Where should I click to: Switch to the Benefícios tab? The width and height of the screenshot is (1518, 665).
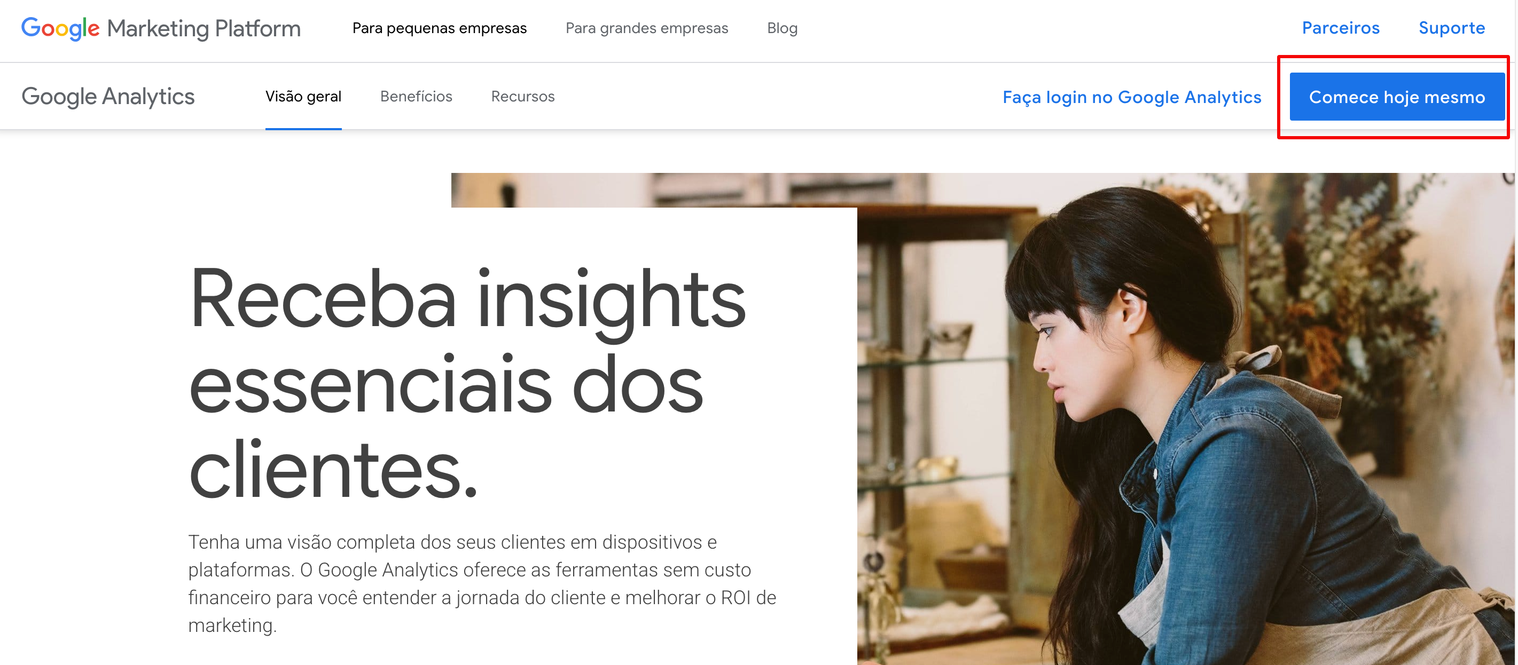tap(416, 97)
